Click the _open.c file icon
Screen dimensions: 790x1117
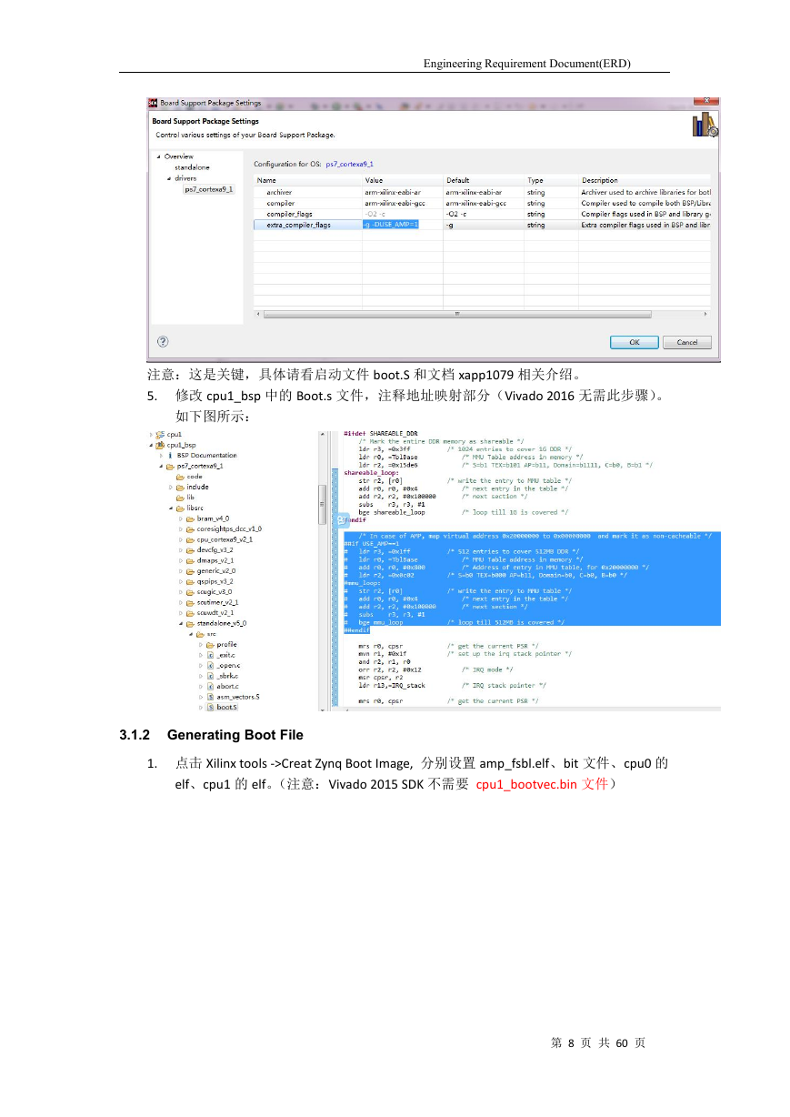tap(210, 665)
